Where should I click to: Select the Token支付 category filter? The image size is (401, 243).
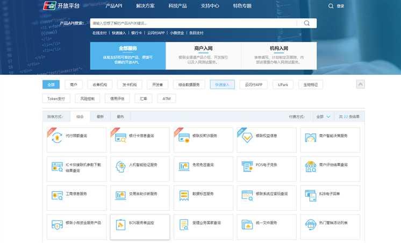pyautogui.click(x=56, y=98)
